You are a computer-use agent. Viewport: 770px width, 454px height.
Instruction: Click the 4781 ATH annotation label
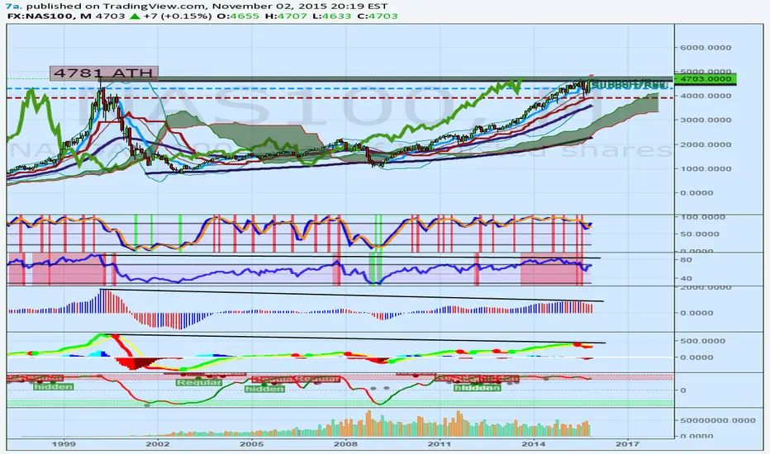point(103,73)
